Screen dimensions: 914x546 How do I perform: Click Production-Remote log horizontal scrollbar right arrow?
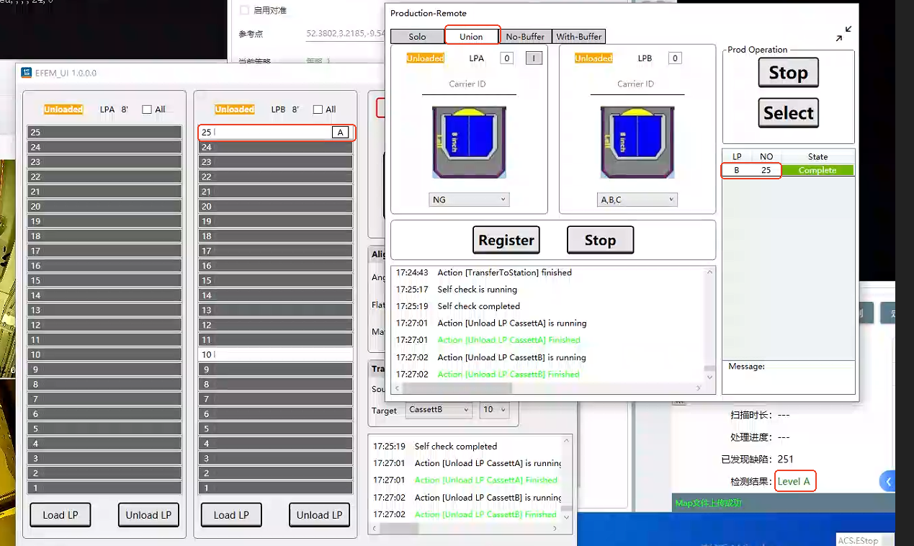[698, 388]
